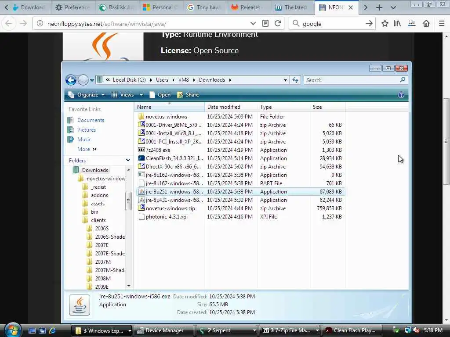This screenshot has width=450, height=337.
Task: Open the Clean Flash Player taskbar item
Action: point(352,330)
